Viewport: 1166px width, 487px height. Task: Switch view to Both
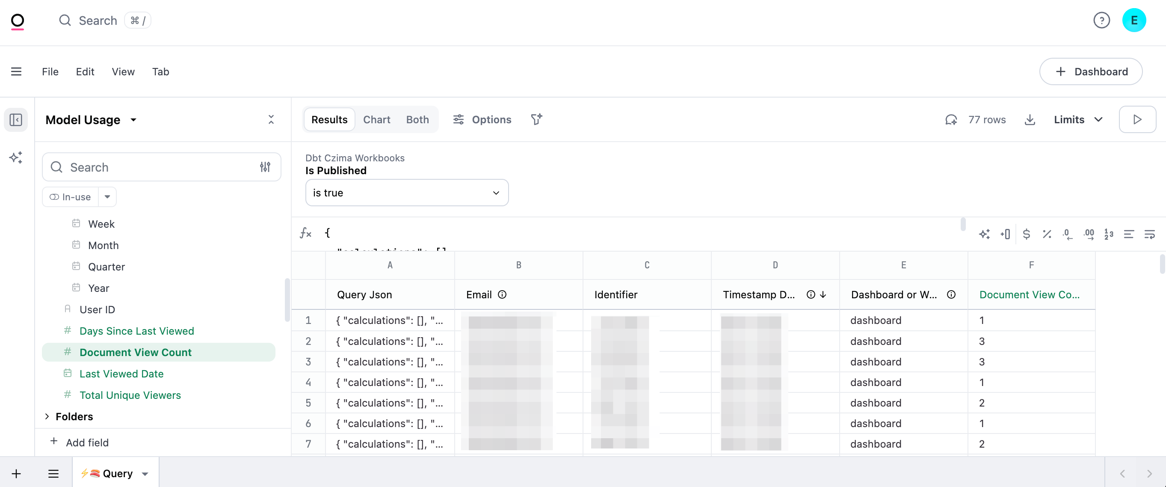click(x=417, y=119)
